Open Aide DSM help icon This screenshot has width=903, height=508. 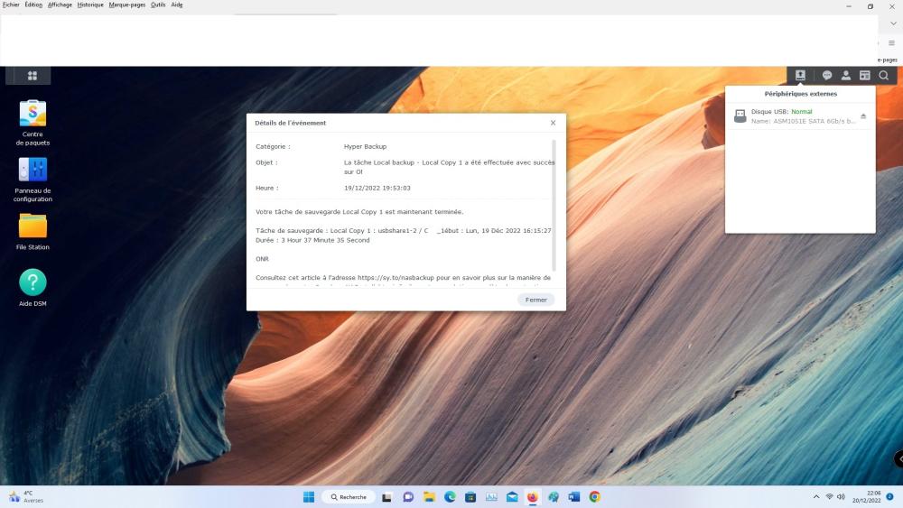pyautogui.click(x=33, y=282)
